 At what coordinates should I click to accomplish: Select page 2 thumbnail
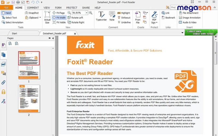pyautogui.click(x=29, y=98)
